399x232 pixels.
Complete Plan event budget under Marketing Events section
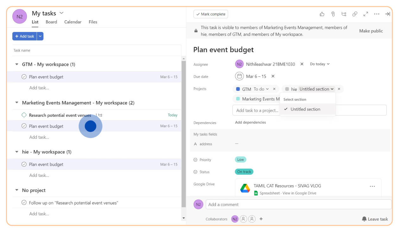(x=24, y=126)
